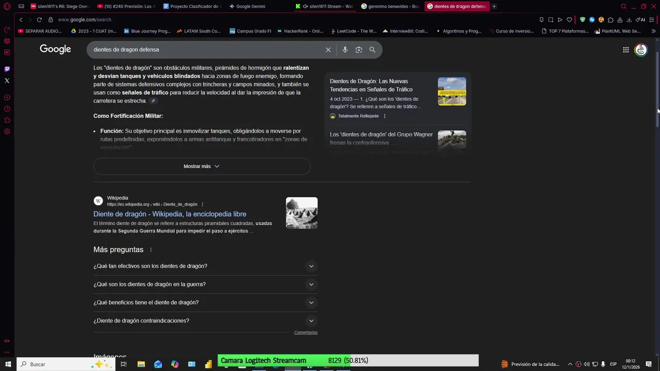The height and width of the screenshot is (371, 660).
Task: Switch to silen1611 Stream tab
Action: click(x=325, y=7)
